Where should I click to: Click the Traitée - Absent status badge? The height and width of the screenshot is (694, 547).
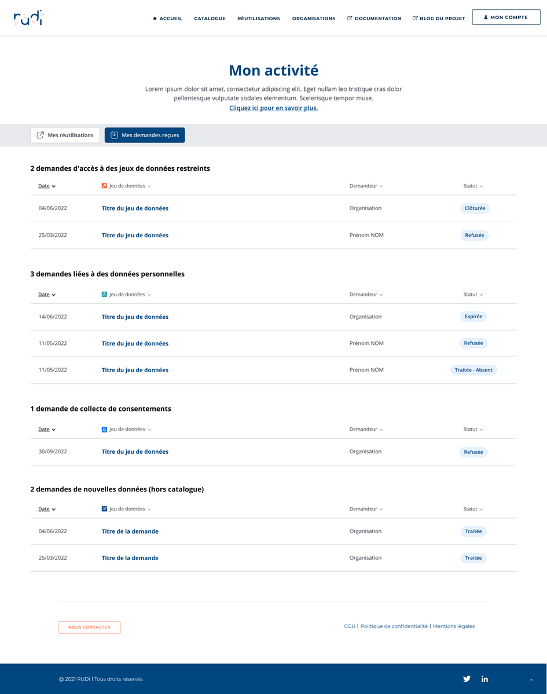[473, 370]
